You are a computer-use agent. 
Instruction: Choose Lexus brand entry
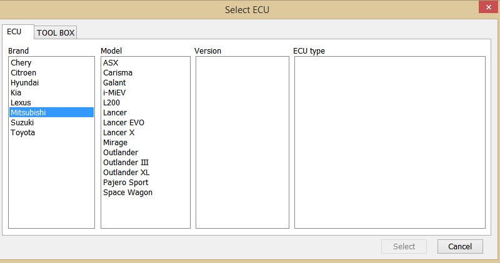[21, 103]
